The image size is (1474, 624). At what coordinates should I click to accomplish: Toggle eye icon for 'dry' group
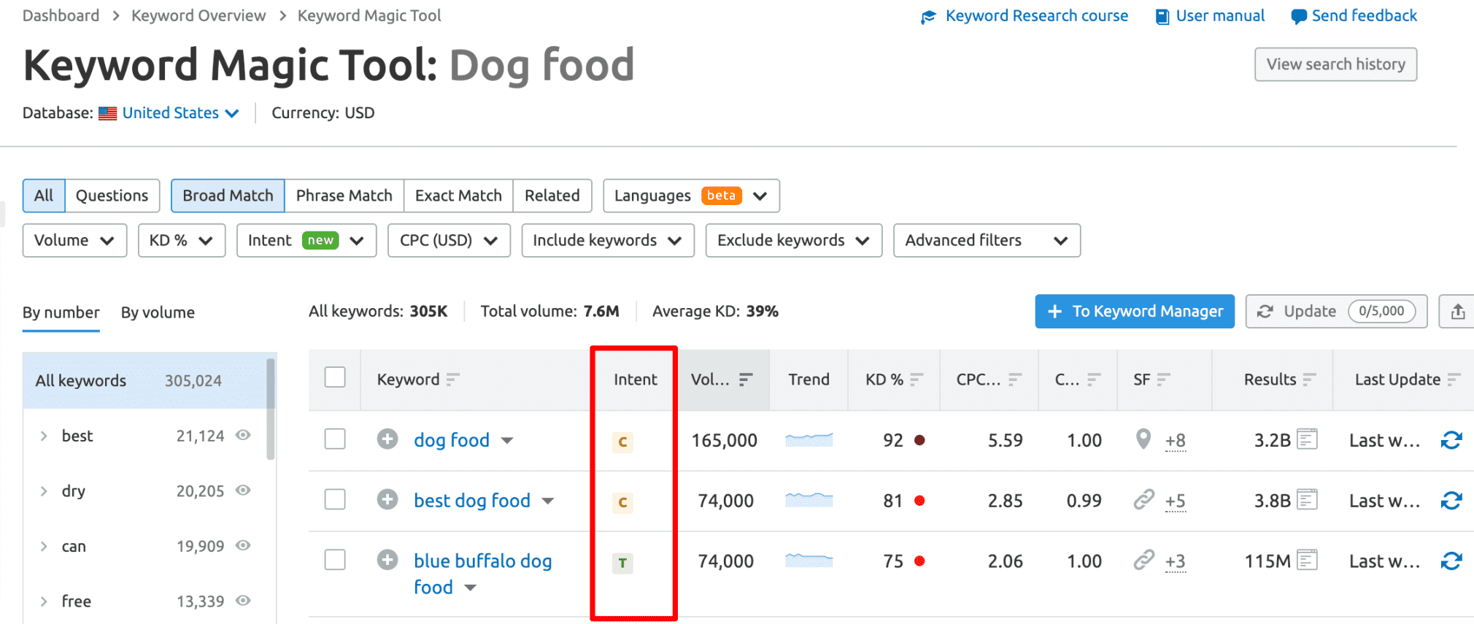[243, 490]
